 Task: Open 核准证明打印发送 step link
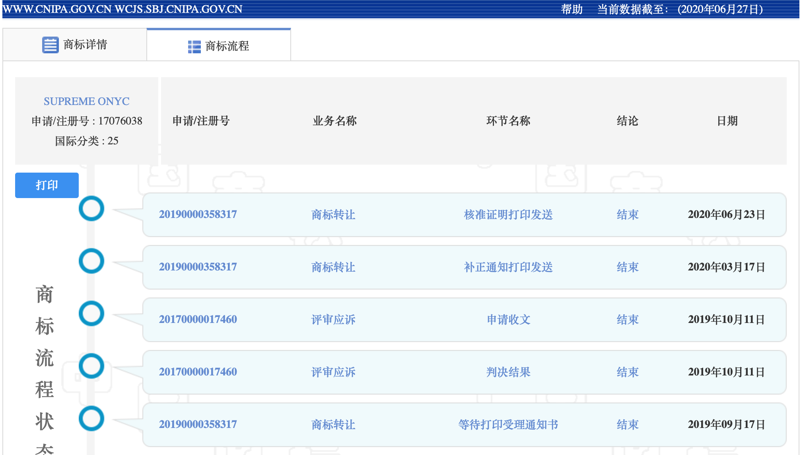click(x=508, y=215)
